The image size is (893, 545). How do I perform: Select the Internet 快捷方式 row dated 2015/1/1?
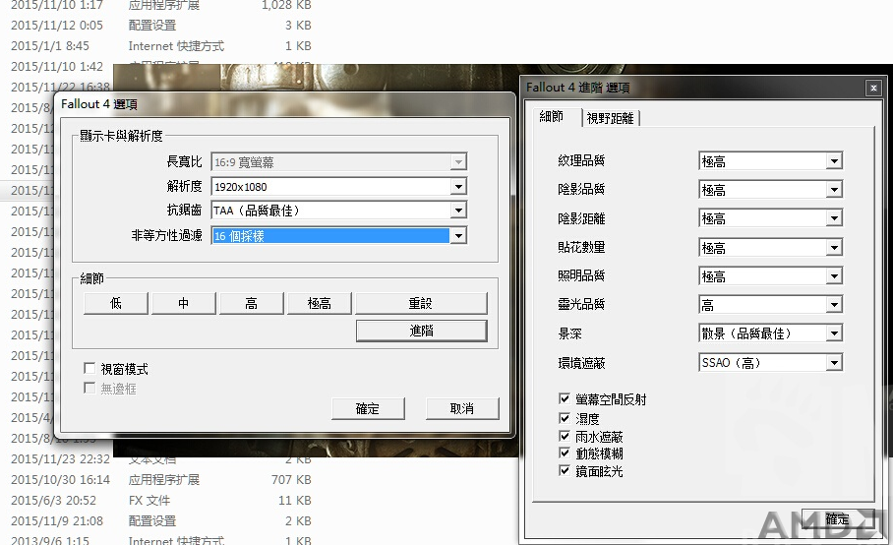coord(161,45)
